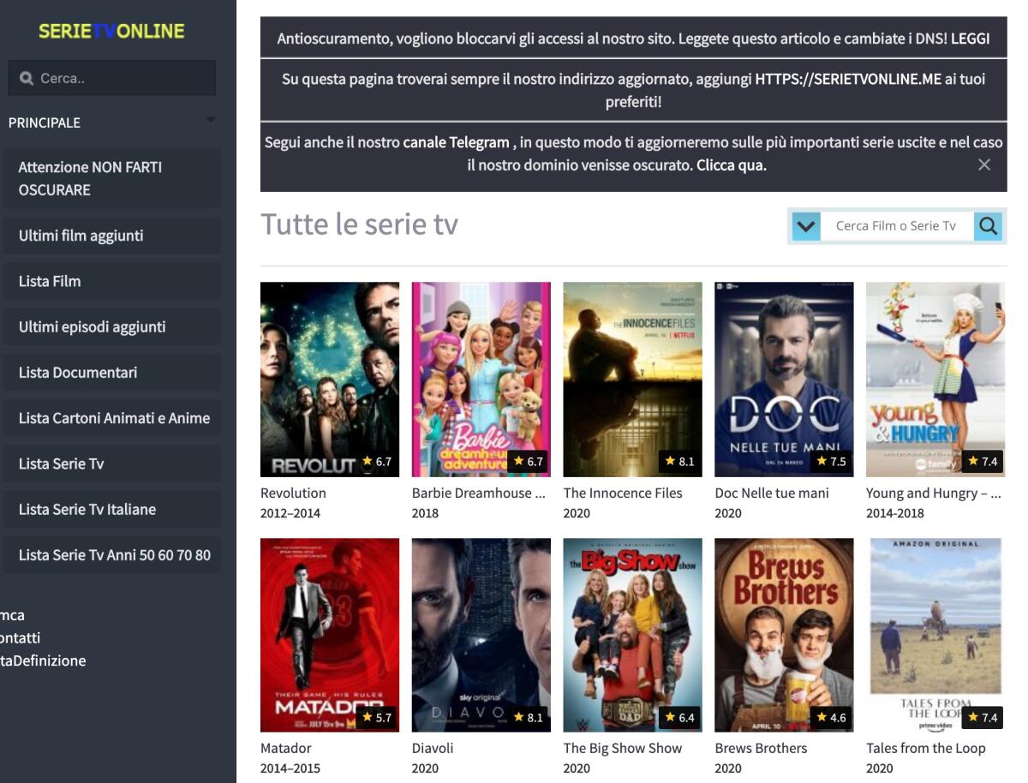Click the search magnifier icon in the sidebar
Viewport: 1028px width, 783px height.
26,79
